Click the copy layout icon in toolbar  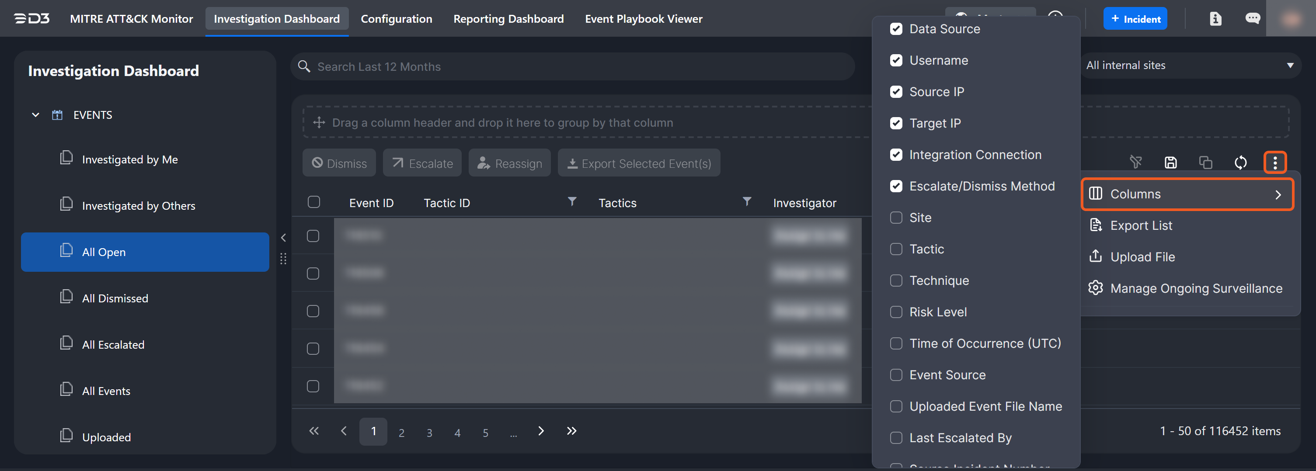pos(1206,162)
